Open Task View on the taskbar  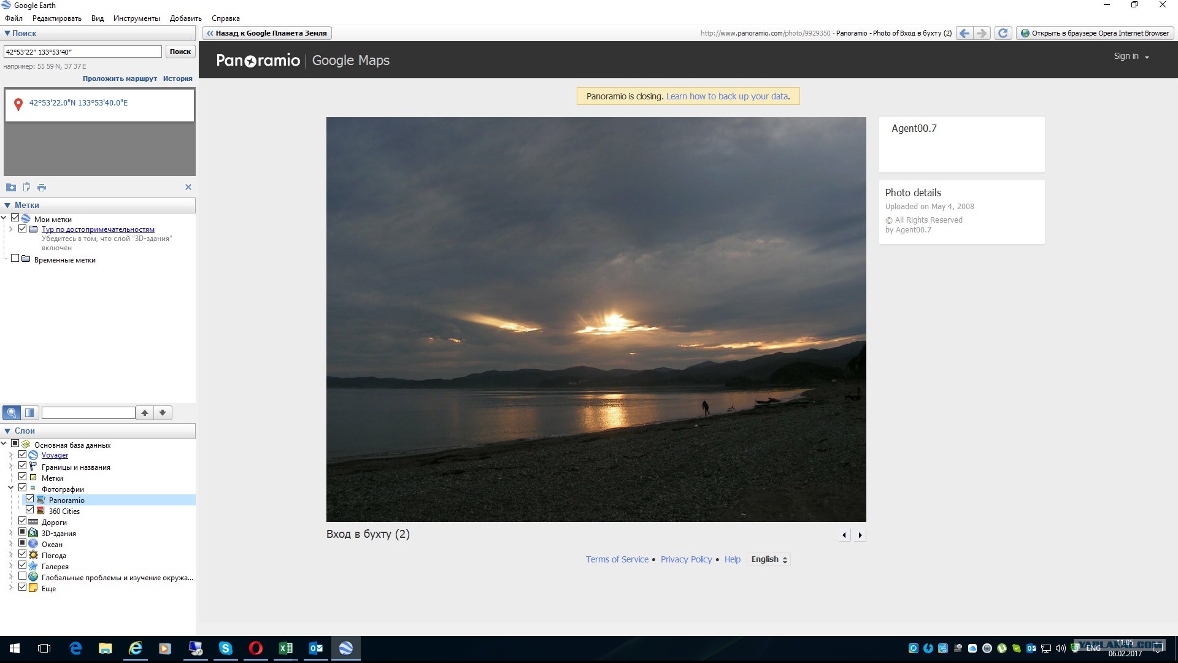tap(44, 648)
